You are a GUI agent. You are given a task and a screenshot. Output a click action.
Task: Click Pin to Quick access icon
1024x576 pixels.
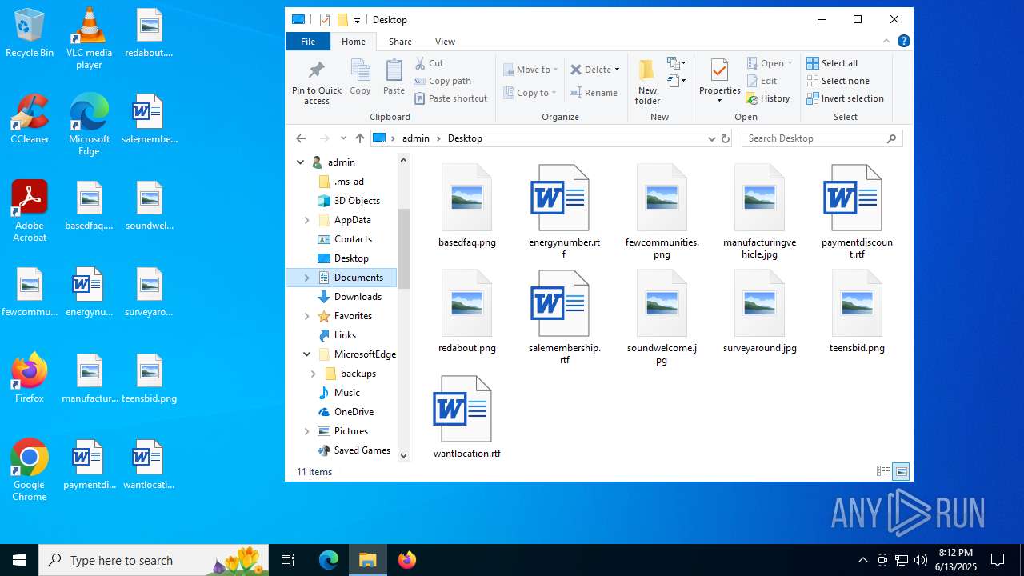317,72
